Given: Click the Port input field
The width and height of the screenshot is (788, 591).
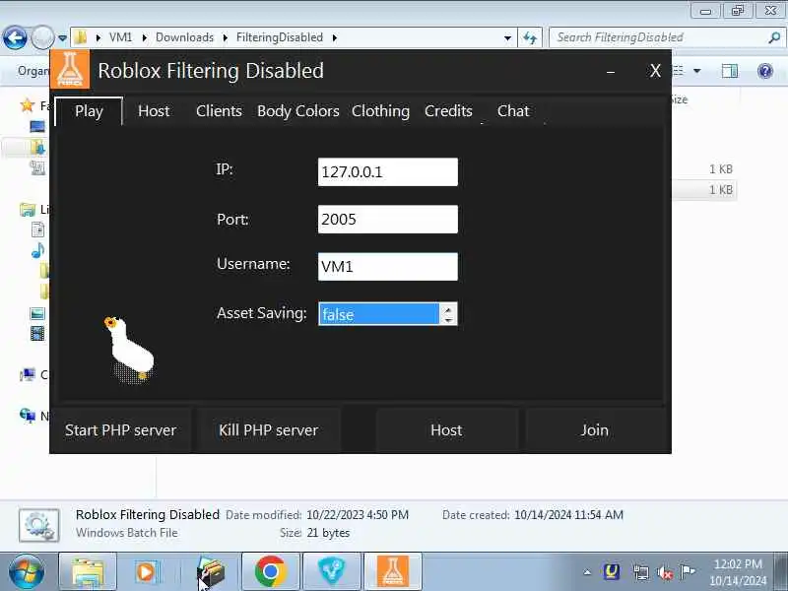Looking at the screenshot, I should click(x=387, y=219).
